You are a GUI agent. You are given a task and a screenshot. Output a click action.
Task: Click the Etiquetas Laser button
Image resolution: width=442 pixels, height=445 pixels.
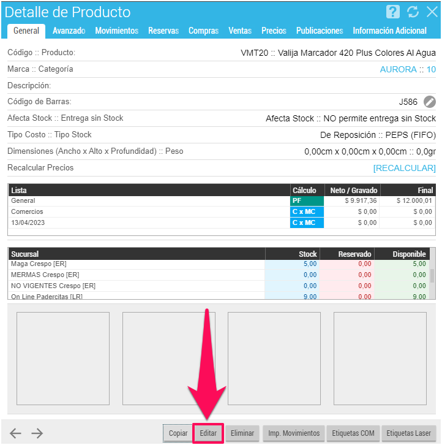pos(409,433)
